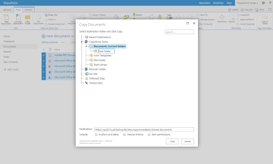Expand the Form Templates tree node
Image resolution: width=273 pixels, height=164 pixels.
click(86, 56)
